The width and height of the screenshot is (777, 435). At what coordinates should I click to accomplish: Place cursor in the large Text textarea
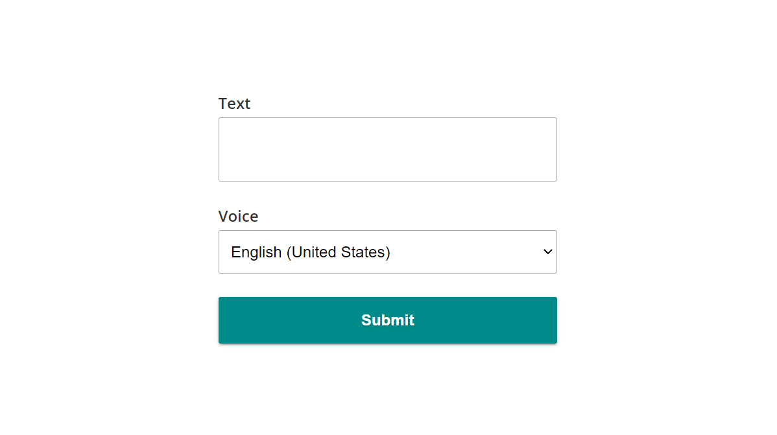[387, 149]
